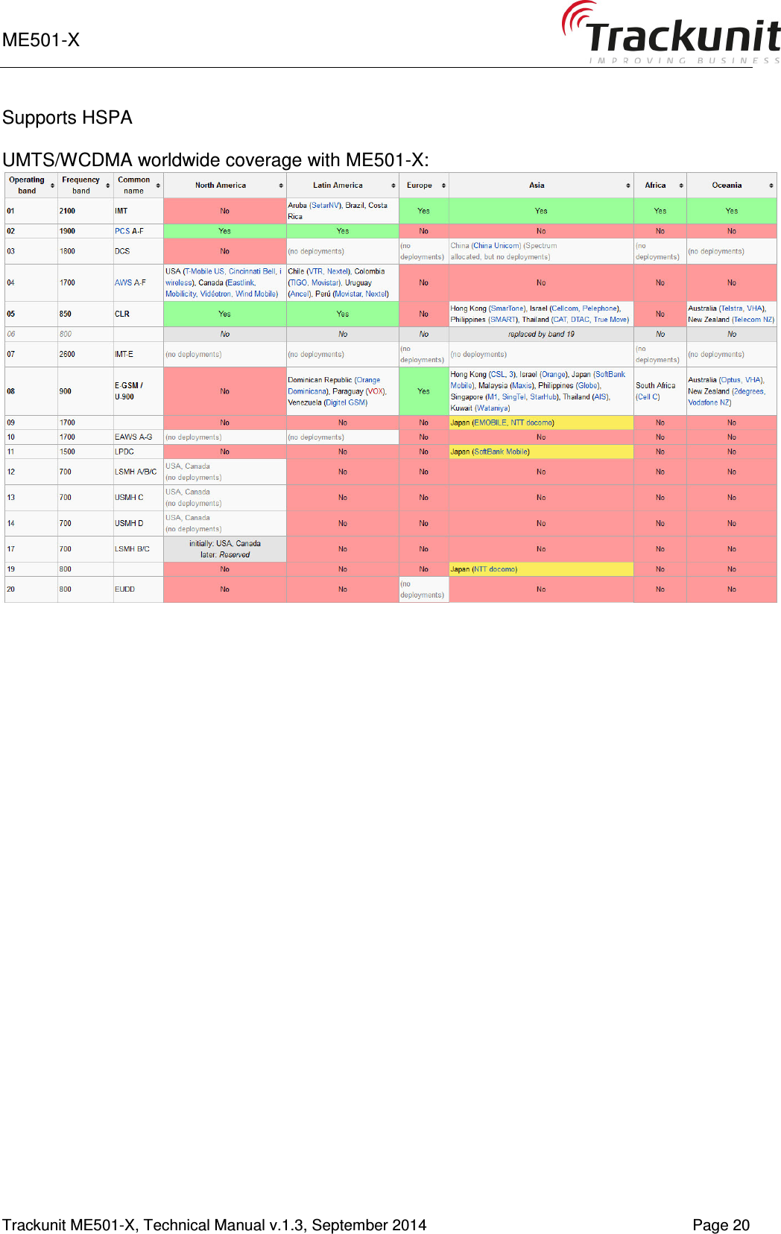Follow the Orange Dominicana link

point(334,385)
